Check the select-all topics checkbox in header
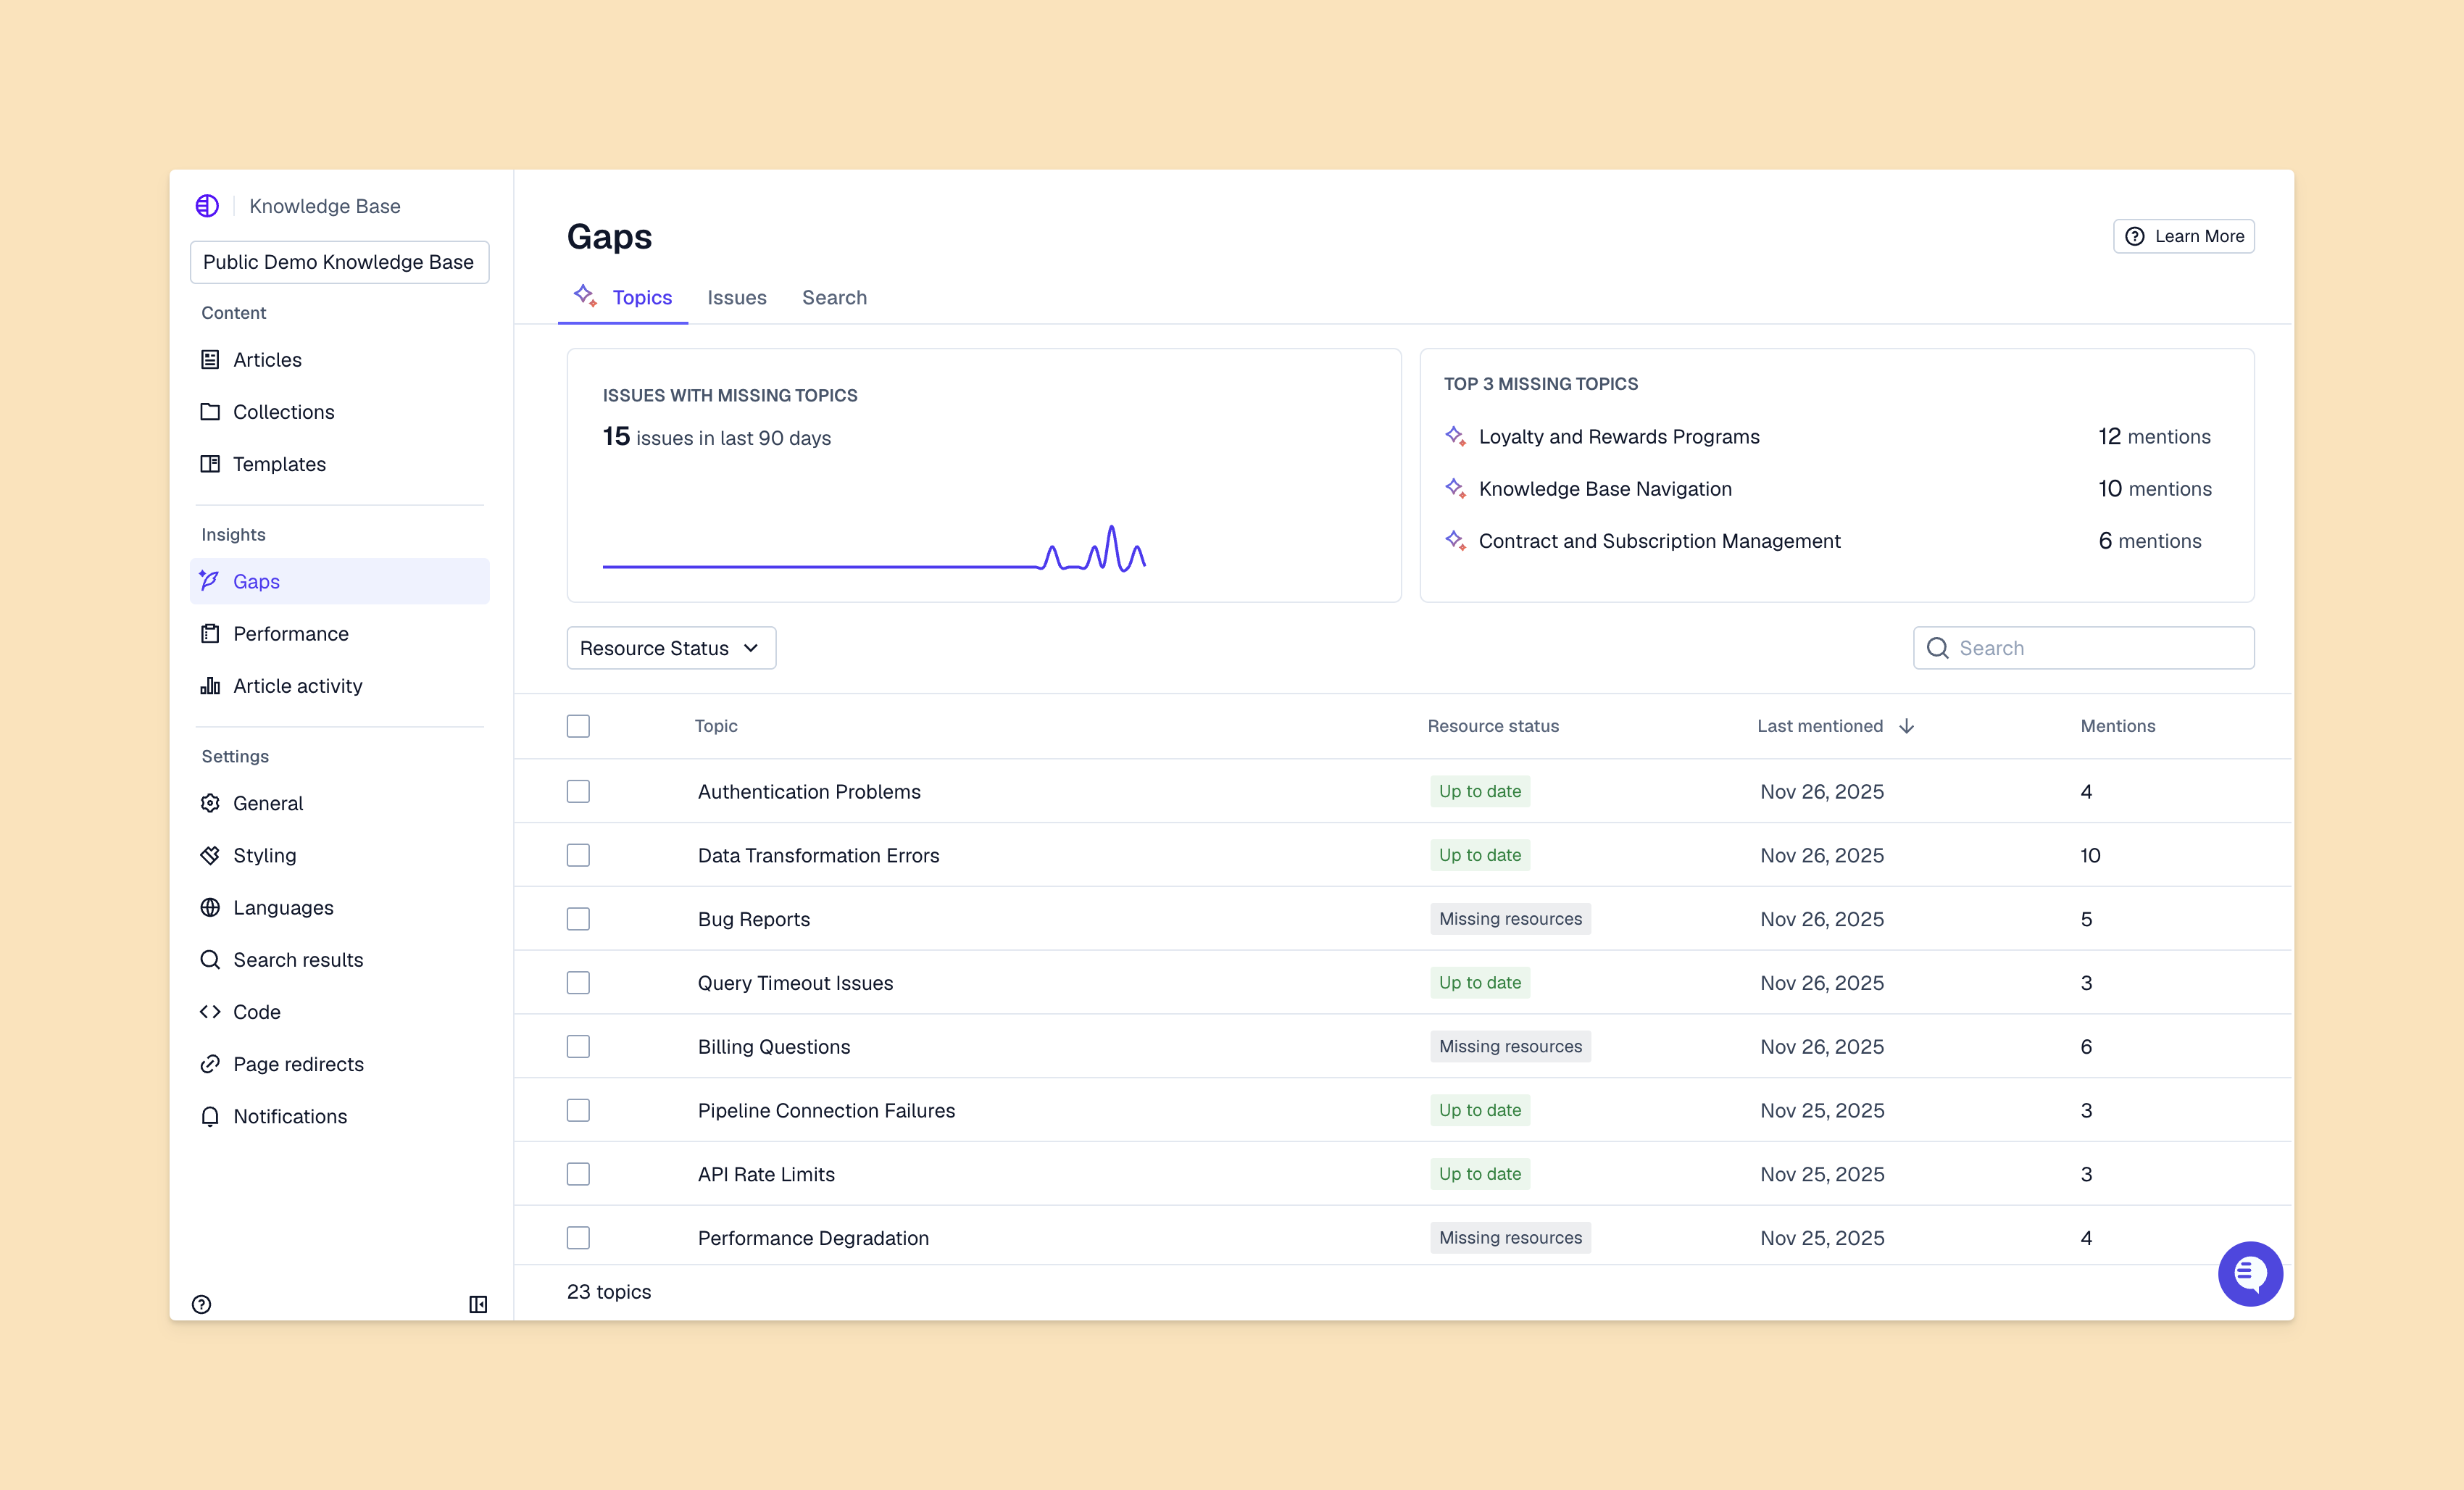 [x=578, y=726]
